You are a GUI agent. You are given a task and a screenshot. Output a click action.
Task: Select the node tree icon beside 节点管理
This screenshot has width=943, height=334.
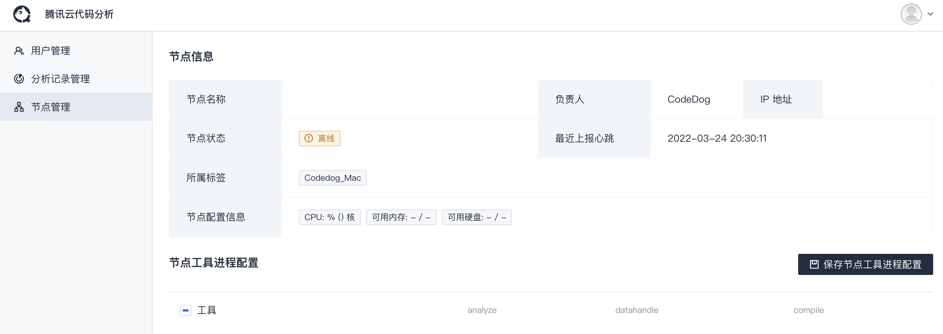coord(19,107)
